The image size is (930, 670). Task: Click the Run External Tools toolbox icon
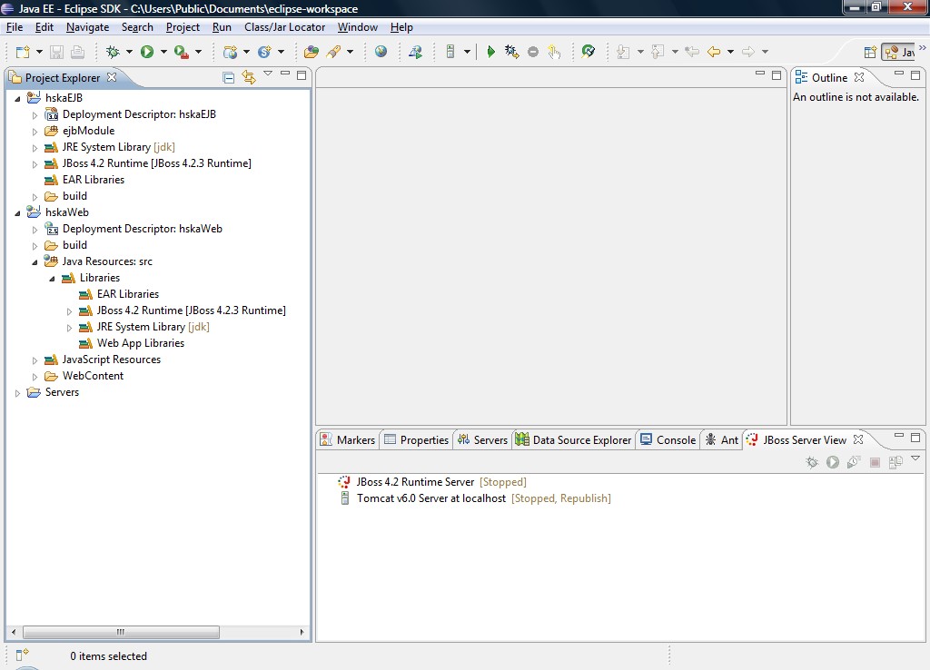point(182,52)
